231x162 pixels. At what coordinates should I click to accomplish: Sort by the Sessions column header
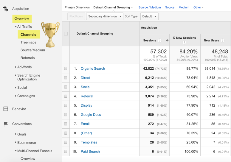150,40
